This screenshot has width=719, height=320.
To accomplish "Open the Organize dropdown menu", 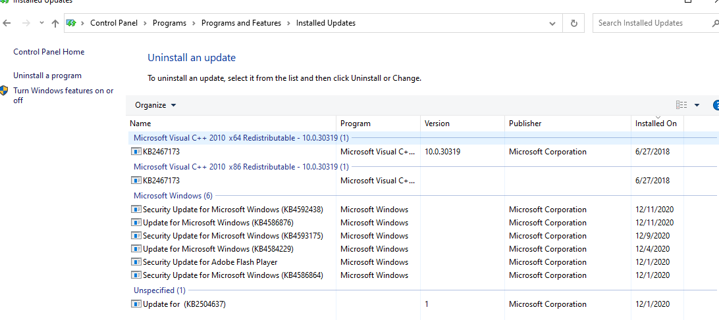I will (155, 105).
